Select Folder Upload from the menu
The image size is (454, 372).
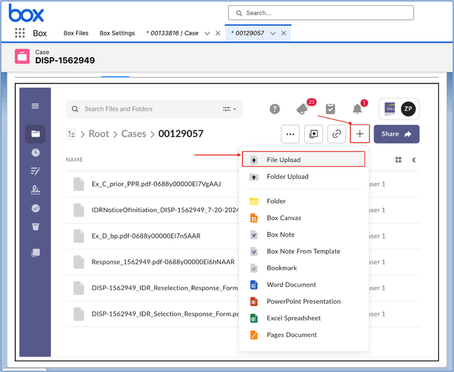tap(303, 176)
